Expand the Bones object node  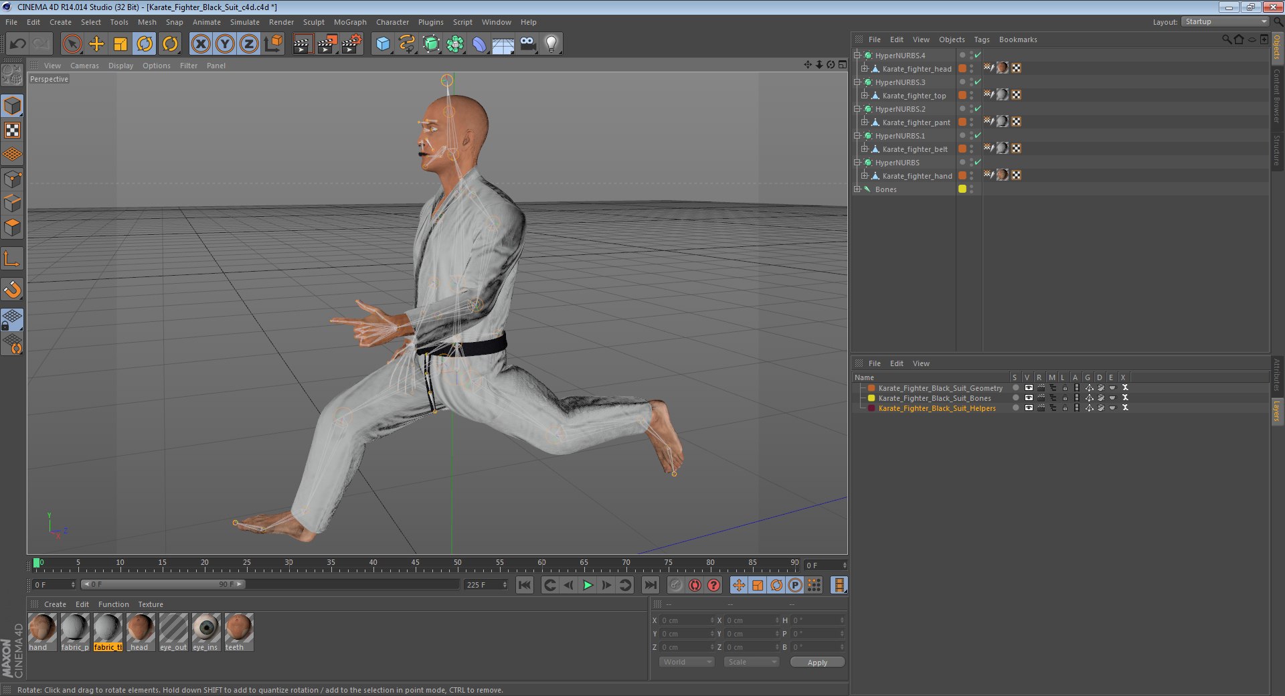tap(857, 189)
